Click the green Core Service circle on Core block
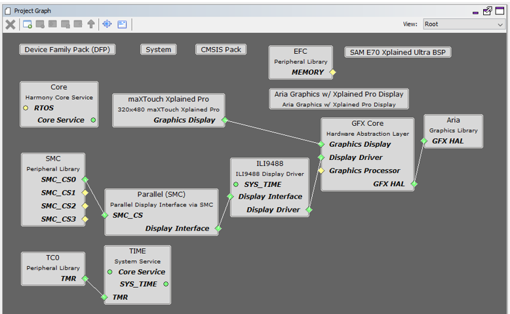 click(93, 120)
